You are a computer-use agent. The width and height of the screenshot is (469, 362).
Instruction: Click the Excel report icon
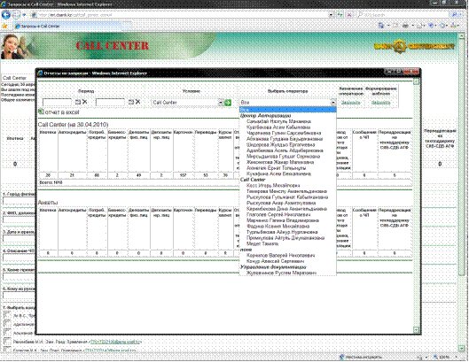(x=41, y=112)
